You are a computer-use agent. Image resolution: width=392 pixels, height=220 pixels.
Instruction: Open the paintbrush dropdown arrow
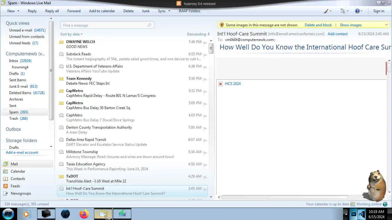(330, 11)
